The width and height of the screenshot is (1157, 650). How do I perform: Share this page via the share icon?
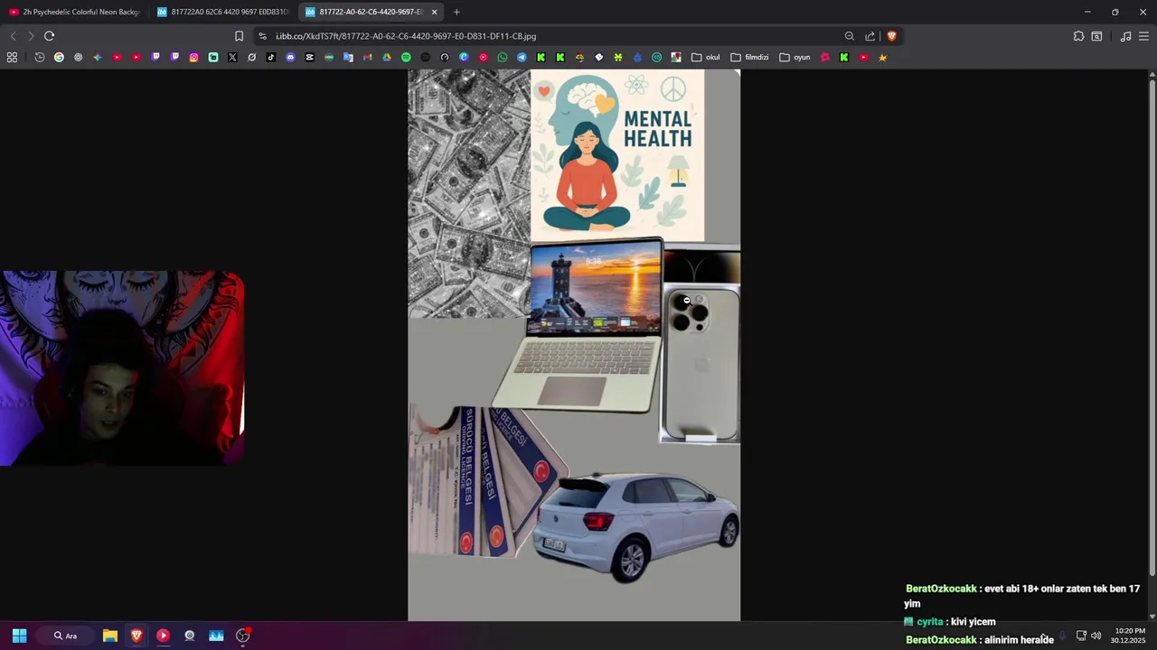[870, 36]
